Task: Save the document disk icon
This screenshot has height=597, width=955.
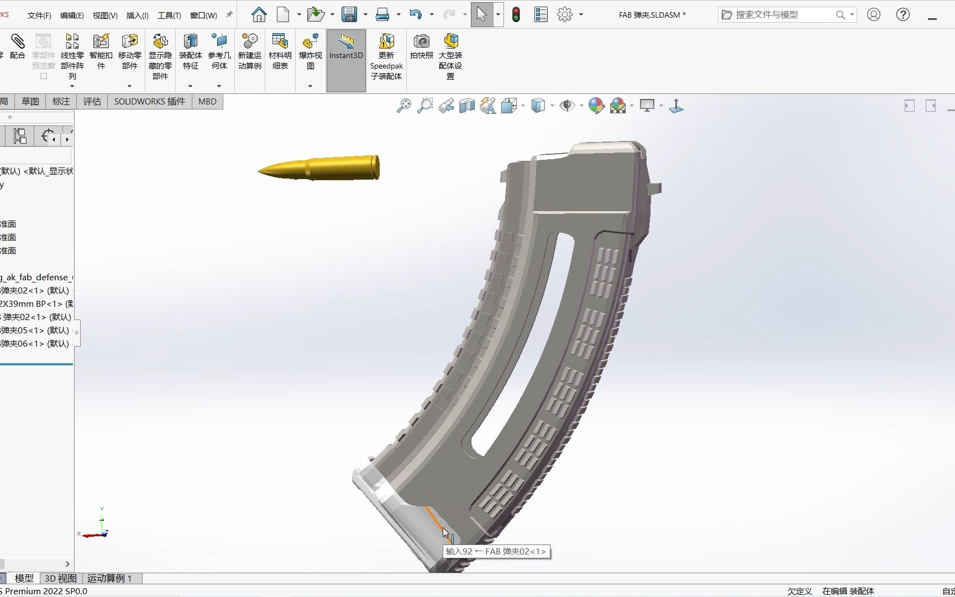Action: click(x=349, y=14)
